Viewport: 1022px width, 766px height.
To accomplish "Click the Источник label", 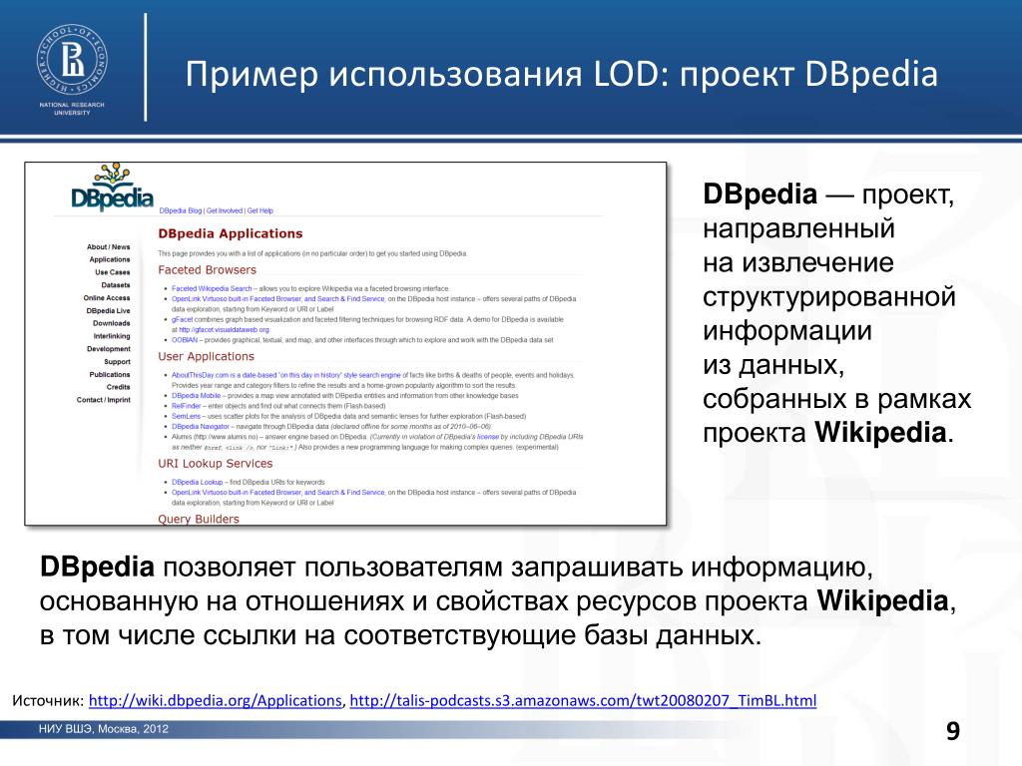I will pos(48,700).
